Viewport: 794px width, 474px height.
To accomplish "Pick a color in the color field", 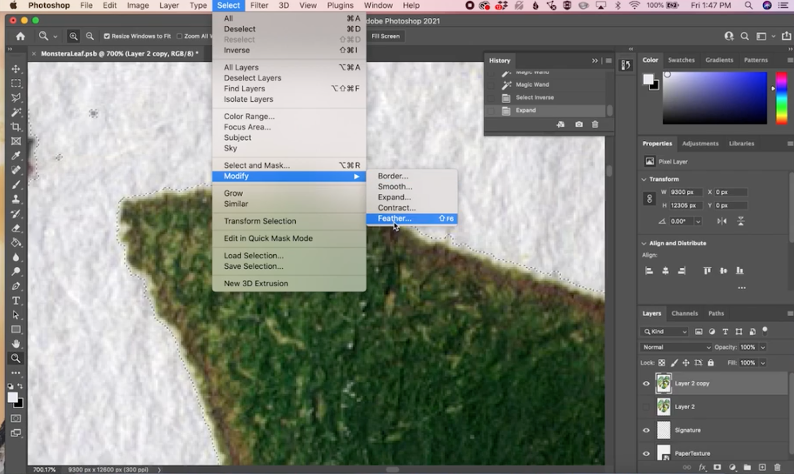I will [715, 98].
